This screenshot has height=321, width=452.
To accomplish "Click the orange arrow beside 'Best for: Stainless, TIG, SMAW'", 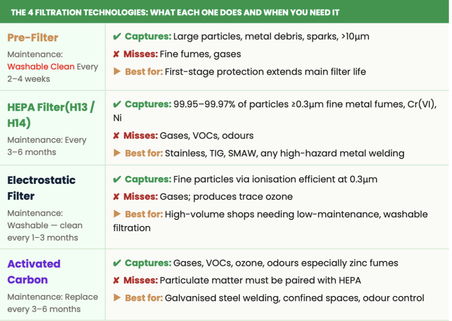I will pyautogui.click(x=117, y=153).
